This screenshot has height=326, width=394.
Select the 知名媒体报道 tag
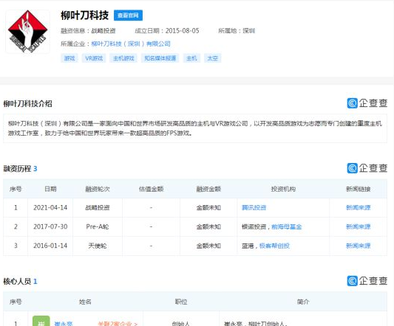pyautogui.click(x=160, y=58)
